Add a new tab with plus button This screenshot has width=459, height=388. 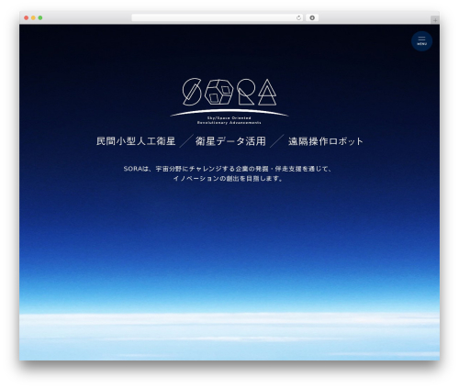point(435,20)
